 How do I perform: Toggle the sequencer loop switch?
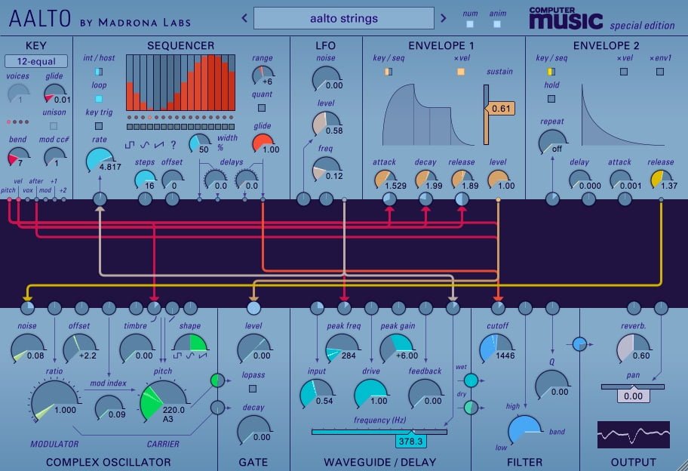[99, 99]
